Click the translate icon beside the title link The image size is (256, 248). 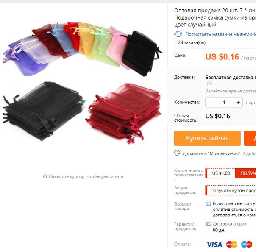178,34
